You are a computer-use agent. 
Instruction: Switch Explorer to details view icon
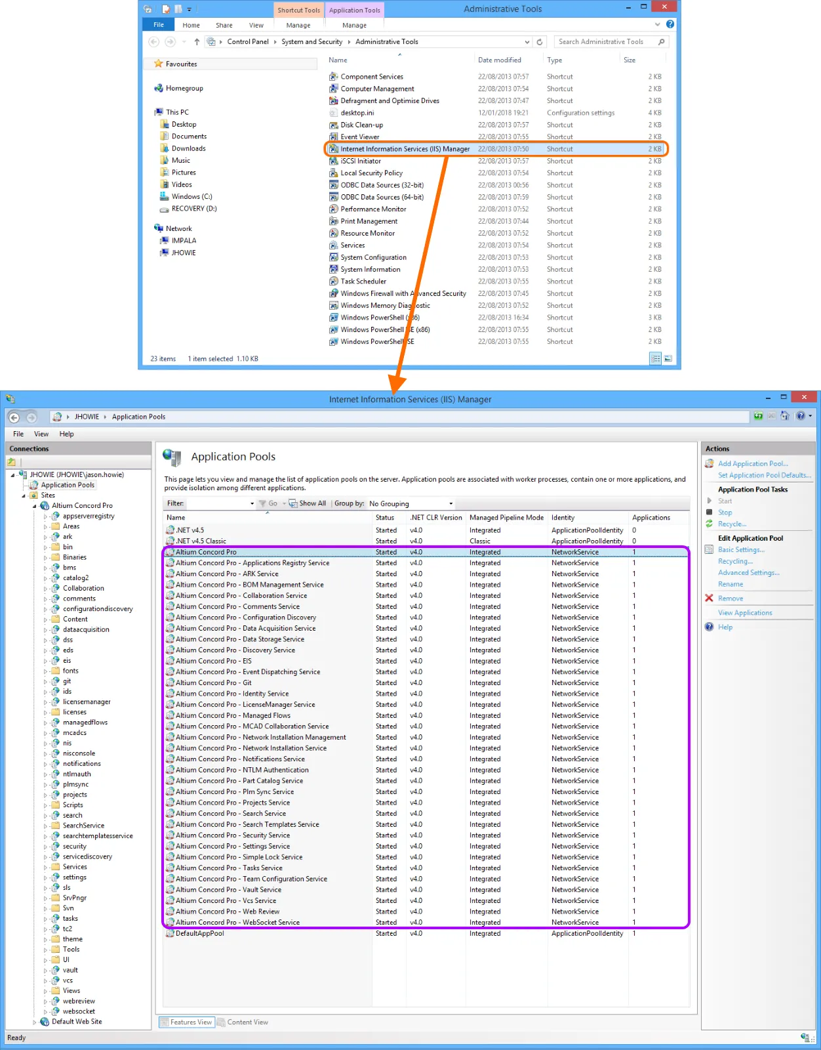point(655,358)
